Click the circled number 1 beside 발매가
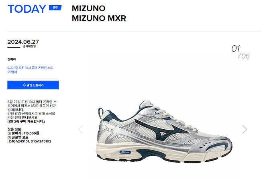Image resolution: width=261 pixels, height=181 pixels. [x=9, y=133]
